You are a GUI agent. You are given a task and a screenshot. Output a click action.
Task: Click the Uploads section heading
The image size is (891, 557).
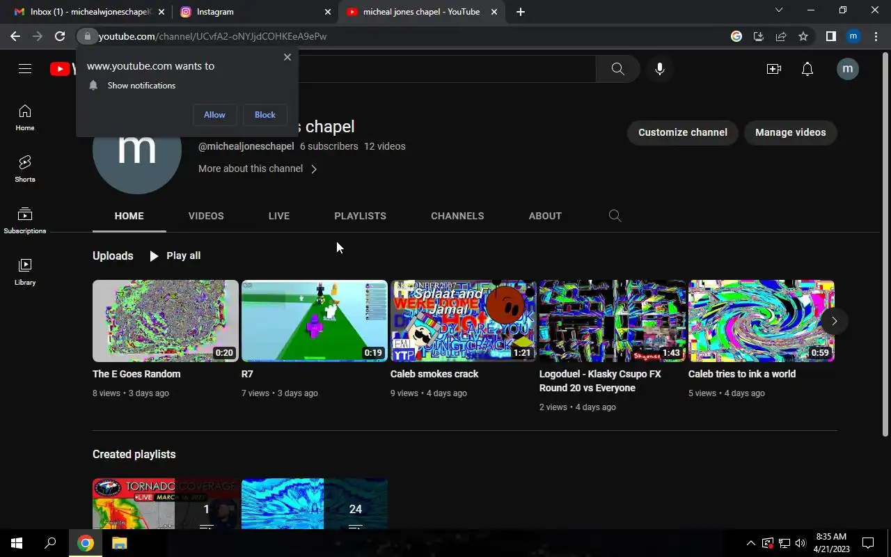point(113,256)
